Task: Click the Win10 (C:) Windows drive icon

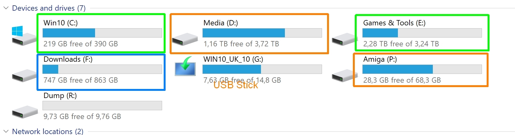Action: 24,36
